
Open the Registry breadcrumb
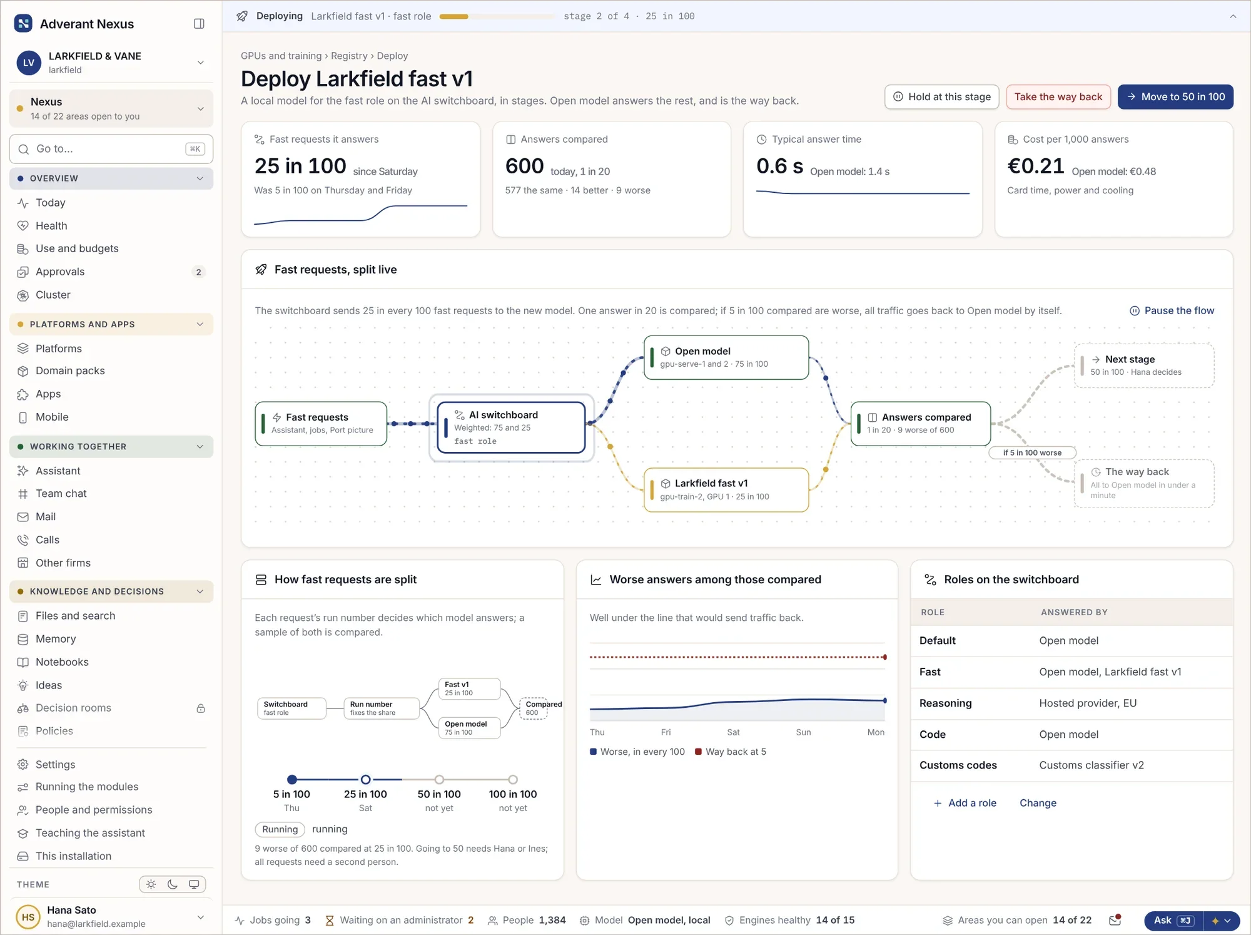pyautogui.click(x=349, y=56)
